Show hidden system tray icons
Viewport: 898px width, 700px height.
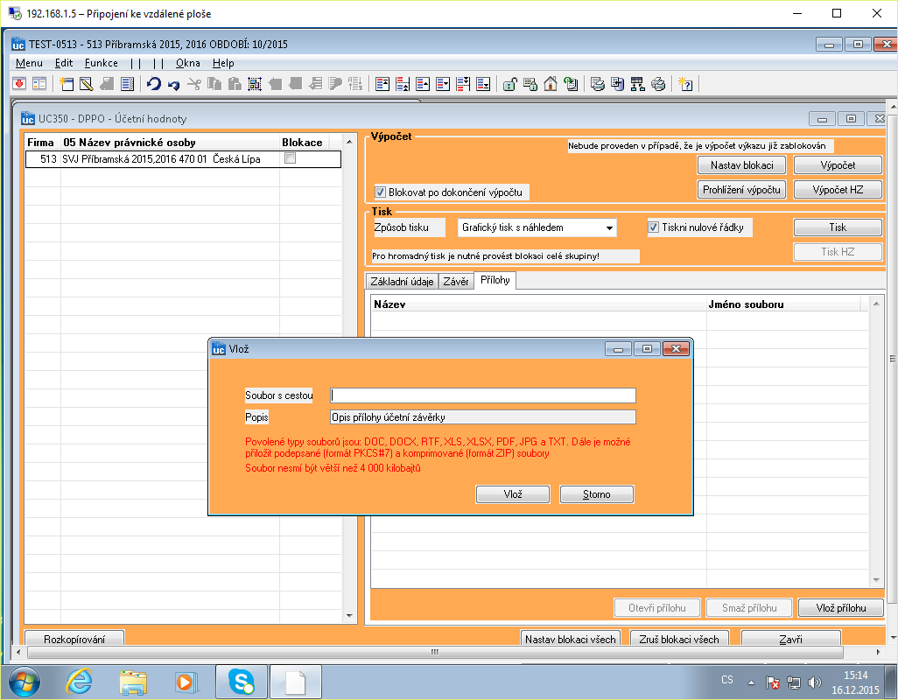751,682
